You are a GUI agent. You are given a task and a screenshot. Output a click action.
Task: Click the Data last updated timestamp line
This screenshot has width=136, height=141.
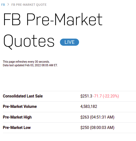30,65
